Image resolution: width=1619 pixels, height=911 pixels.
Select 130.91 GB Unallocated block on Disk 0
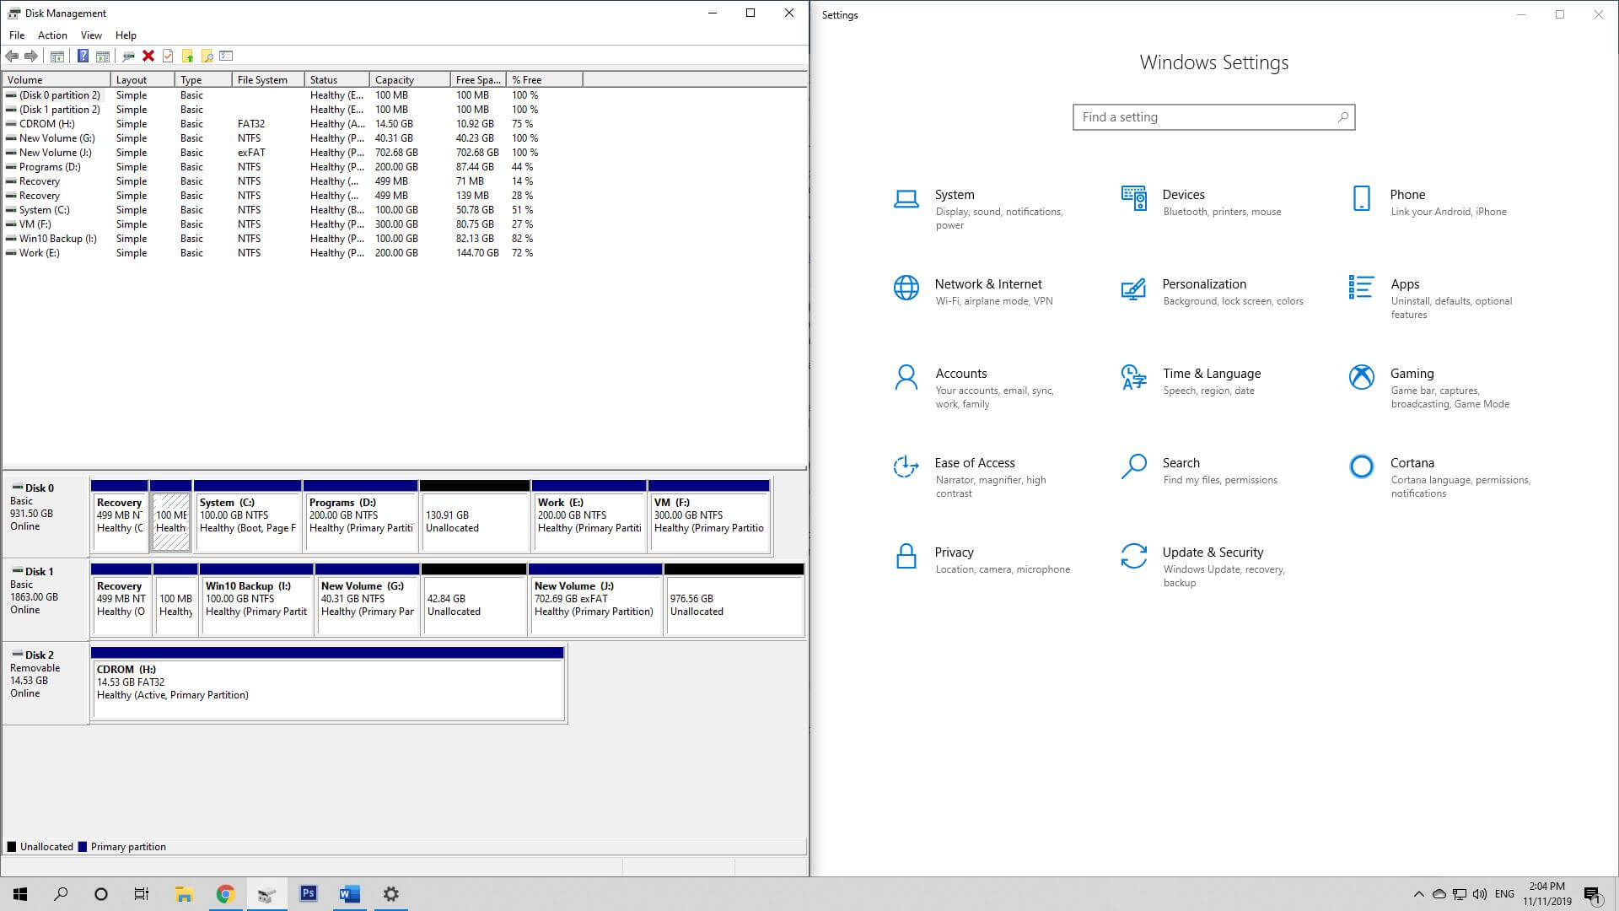coord(475,516)
